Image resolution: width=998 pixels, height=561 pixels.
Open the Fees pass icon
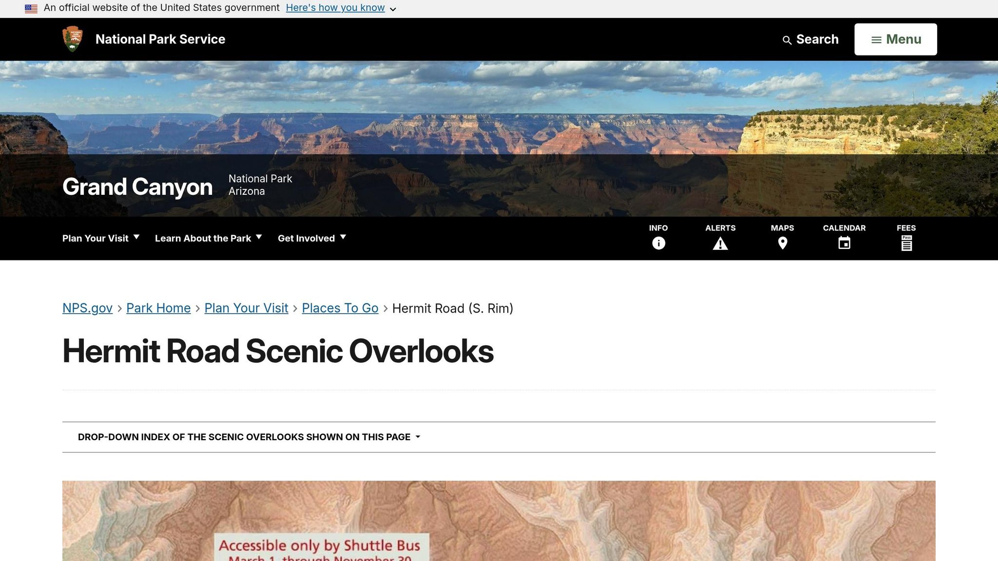tap(906, 243)
